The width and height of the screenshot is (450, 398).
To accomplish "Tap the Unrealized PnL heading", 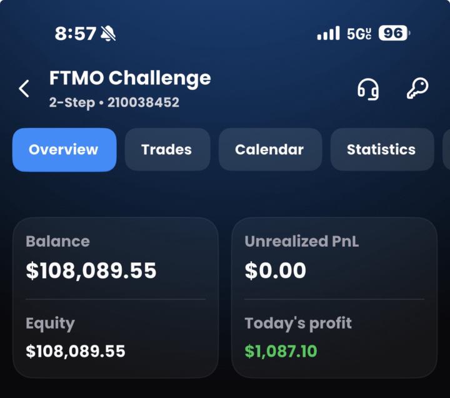I will [302, 241].
